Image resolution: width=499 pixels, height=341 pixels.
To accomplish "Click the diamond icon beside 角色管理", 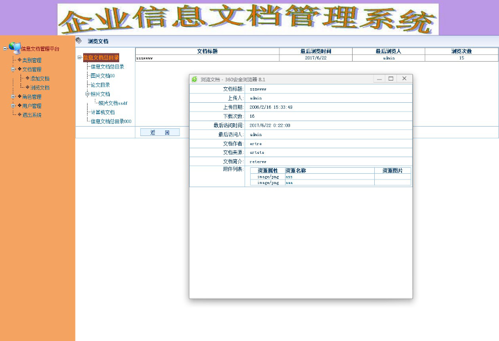I will pyautogui.click(x=19, y=96).
